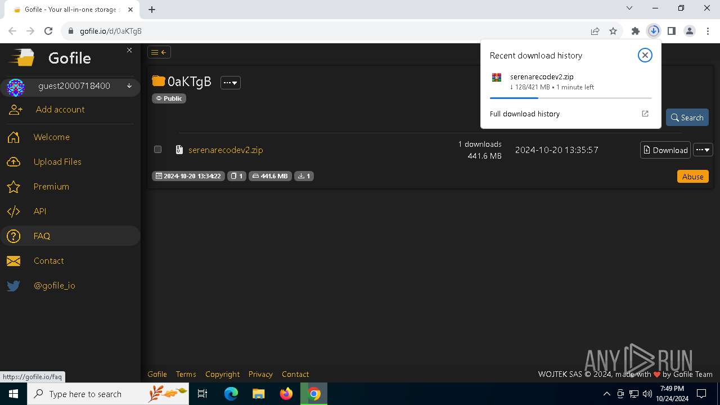This screenshot has height=405, width=720.
Task: Click the FAQ question mark icon
Action: [x=13, y=236]
